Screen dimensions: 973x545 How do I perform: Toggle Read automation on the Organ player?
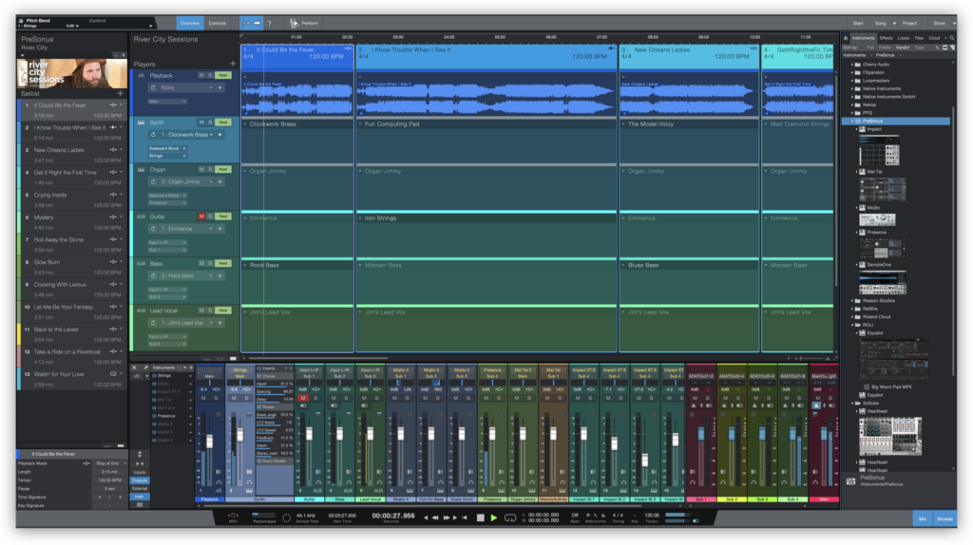222,169
